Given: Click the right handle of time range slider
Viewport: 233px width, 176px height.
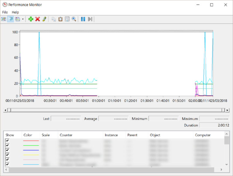Looking at the screenshot, I should pyautogui.click(x=223, y=110).
